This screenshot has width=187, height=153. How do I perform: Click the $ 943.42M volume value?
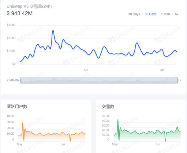(20, 13)
